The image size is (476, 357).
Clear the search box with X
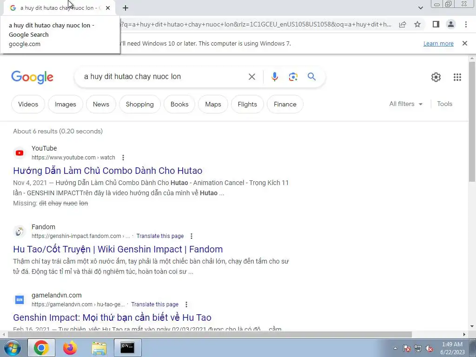(x=251, y=77)
